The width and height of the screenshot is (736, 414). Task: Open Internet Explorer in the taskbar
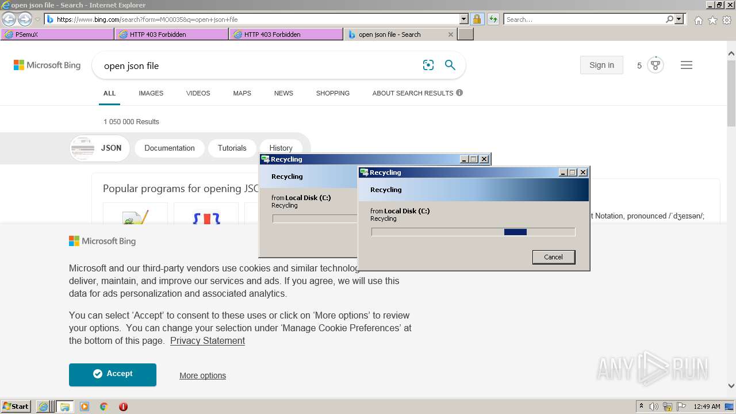[43, 407]
